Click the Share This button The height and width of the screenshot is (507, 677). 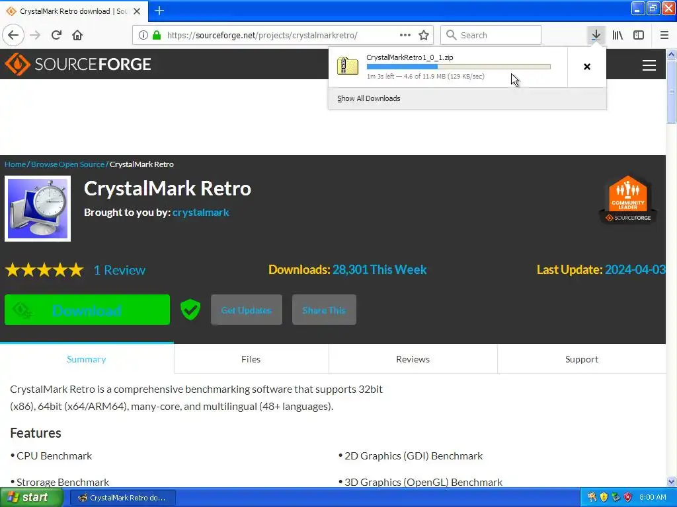[x=324, y=310]
